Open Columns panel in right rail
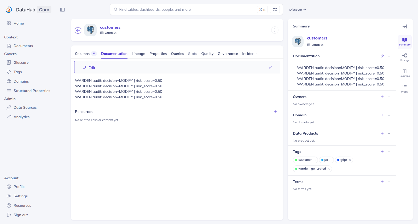Image resolution: width=418 pixels, height=224 pixels. [x=405, y=73]
